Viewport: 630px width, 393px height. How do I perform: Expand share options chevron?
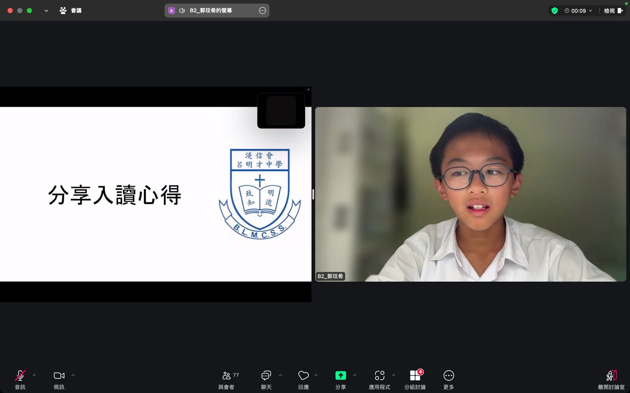click(x=355, y=375)
